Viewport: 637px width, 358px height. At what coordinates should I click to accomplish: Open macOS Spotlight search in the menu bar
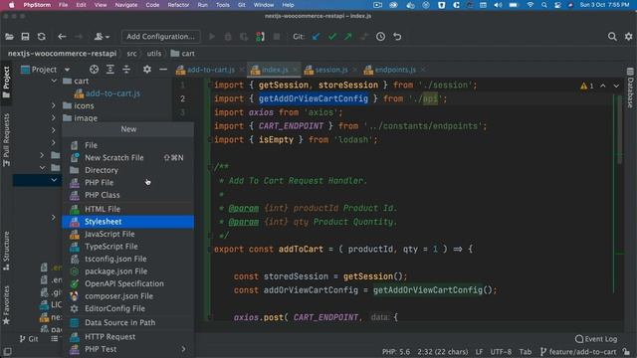[544, 5]
